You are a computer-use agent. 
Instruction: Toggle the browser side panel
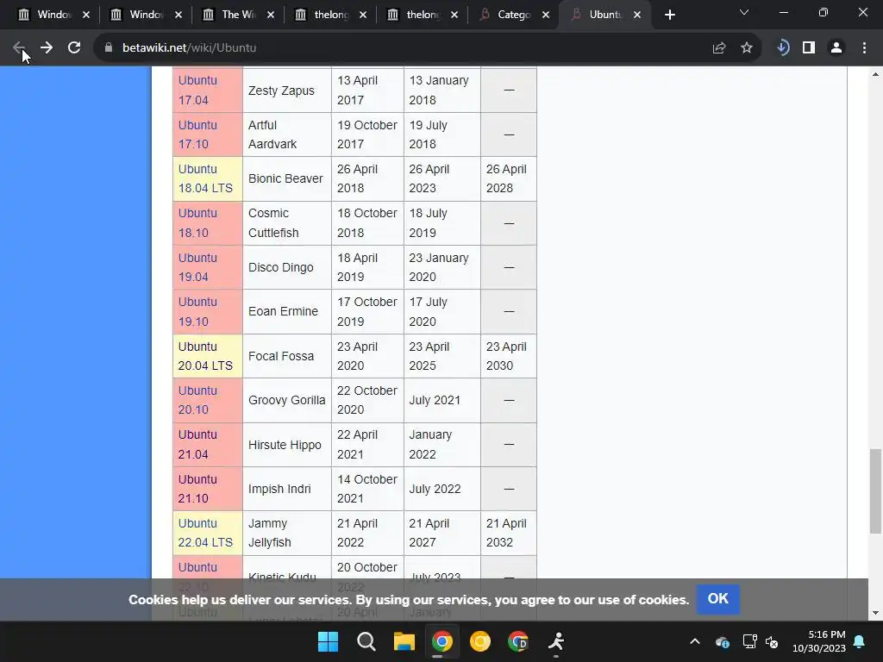pos(809,48)
